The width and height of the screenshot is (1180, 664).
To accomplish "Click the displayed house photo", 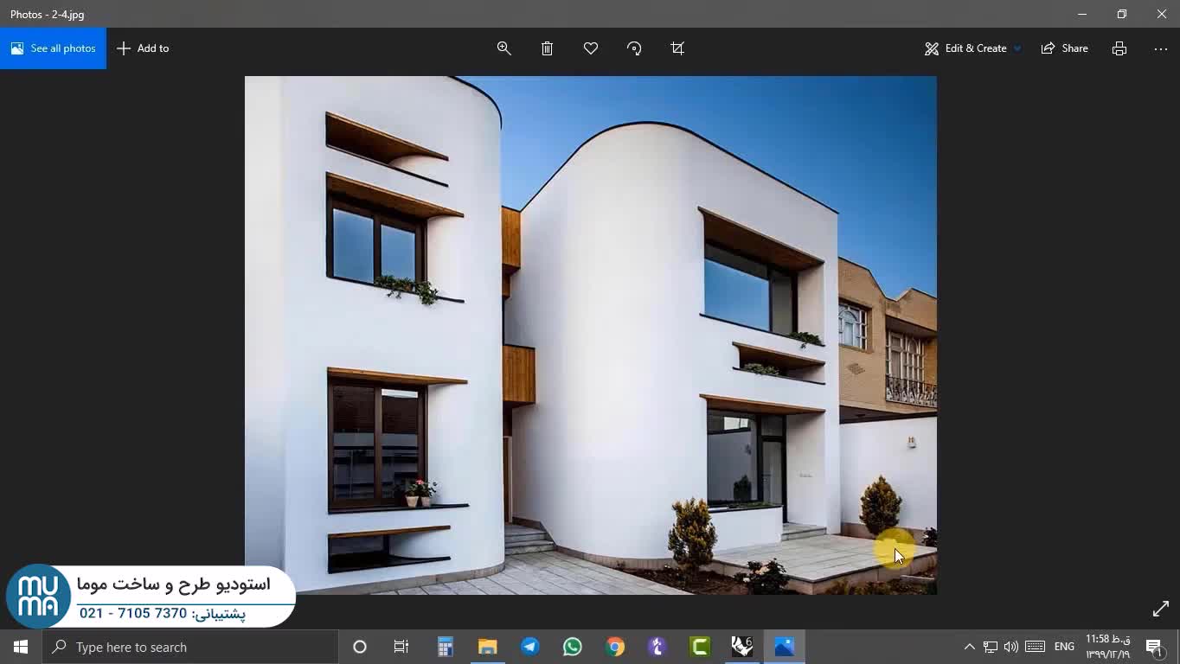I will tap(591, 335).
